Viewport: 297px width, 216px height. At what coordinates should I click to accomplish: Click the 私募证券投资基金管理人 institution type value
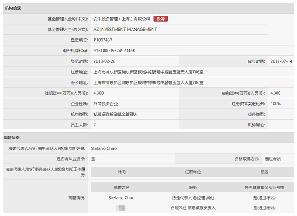tap(115, 114)
